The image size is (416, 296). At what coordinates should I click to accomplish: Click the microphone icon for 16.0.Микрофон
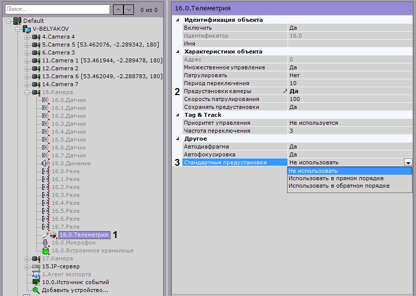[x=46, y=243]
